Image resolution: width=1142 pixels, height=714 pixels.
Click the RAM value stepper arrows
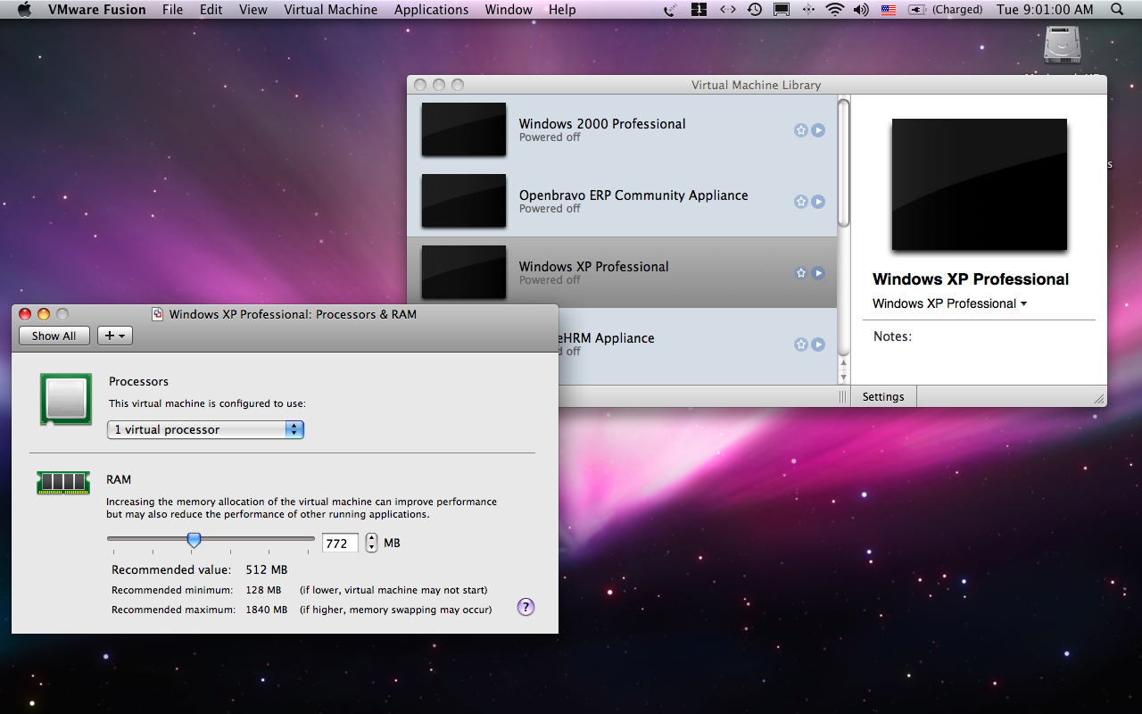coord(372,543)
